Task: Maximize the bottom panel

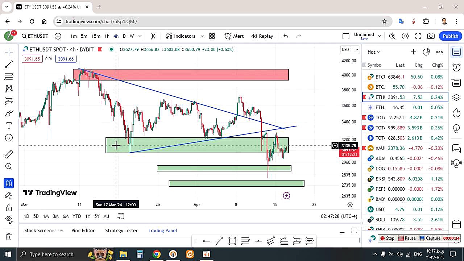Action: [354, 231]
